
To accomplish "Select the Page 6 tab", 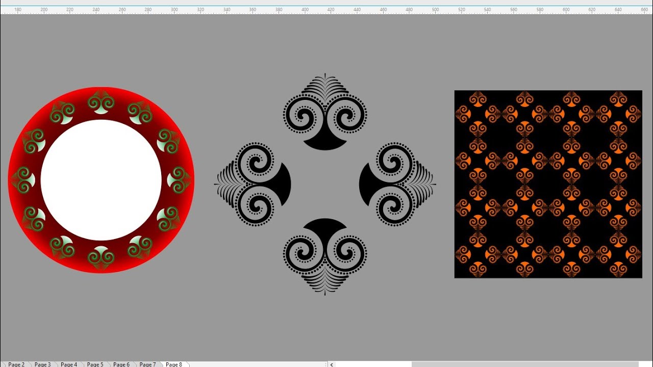I will pos(121,364).
